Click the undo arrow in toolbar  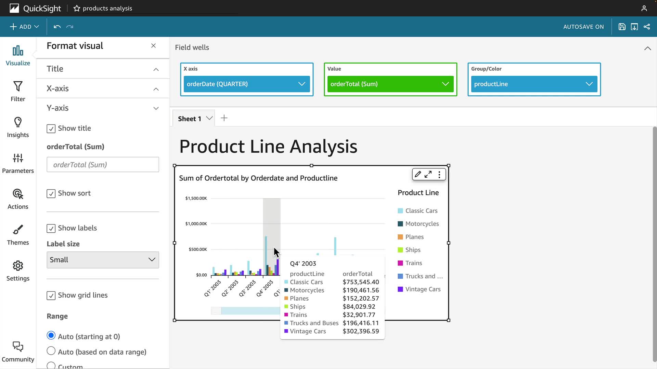click(x=57, y=27)
